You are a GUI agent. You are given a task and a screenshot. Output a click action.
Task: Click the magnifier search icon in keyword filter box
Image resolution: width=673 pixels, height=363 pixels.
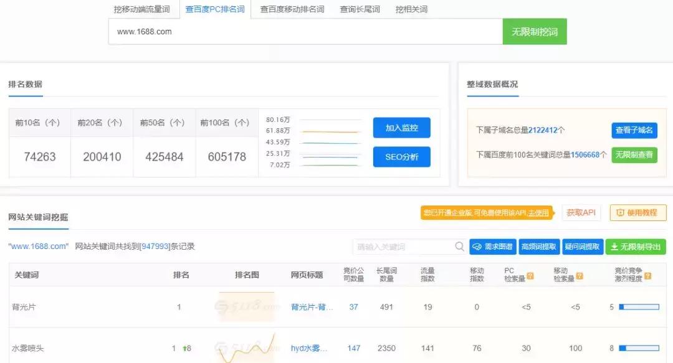point(458,247)
